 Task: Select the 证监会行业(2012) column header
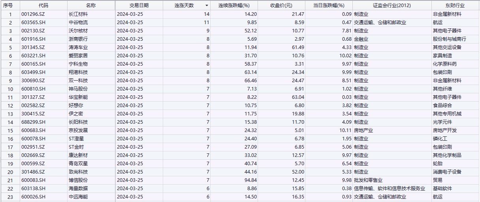392,6
